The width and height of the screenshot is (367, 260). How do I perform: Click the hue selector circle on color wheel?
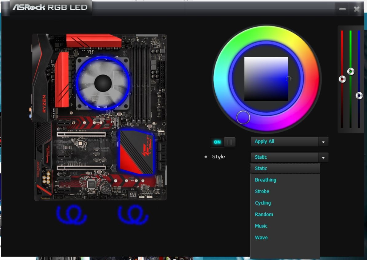tap(243, 117)
